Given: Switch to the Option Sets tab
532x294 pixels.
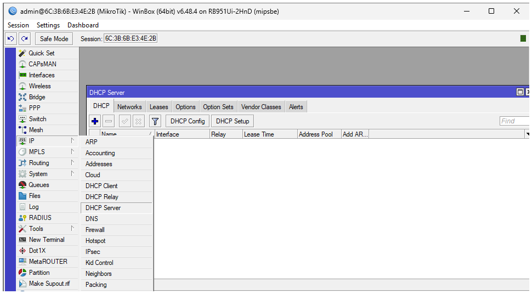Looking at the screenshot, I should [x=218, y=106].
